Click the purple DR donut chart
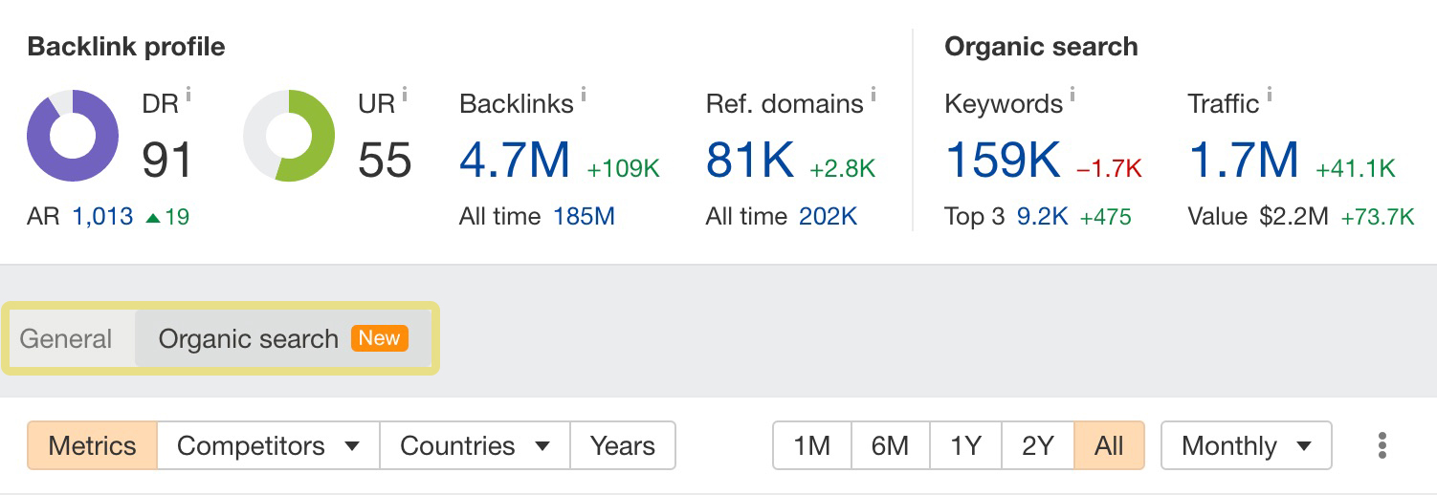The image size is (1437, 495). tap(73, 136)
